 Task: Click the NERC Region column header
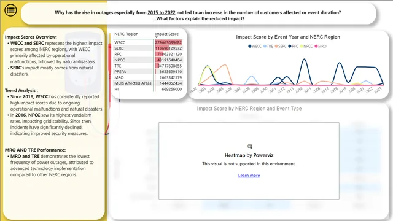(126, 34)
